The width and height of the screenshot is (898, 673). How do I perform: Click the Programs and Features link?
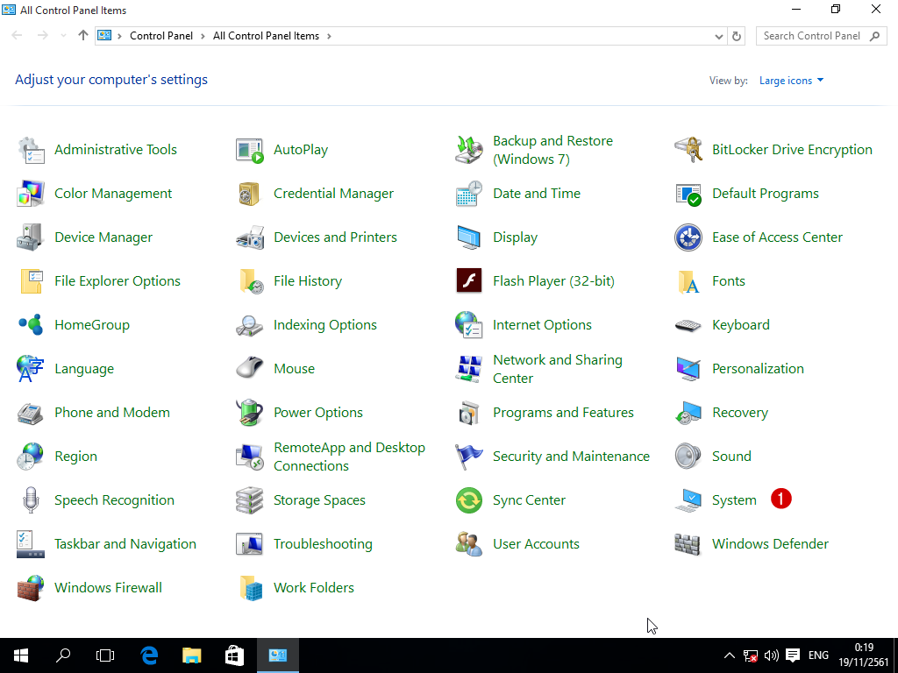pyautogui.click(x=564, y=413)
